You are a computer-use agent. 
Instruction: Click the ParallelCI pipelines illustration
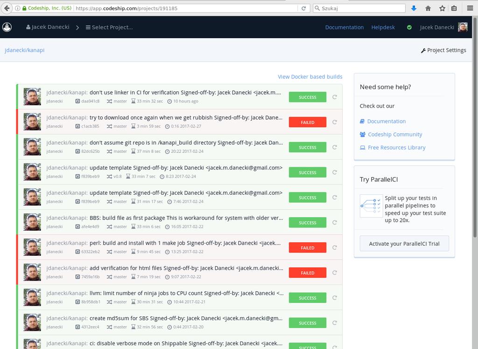(371, 206)
